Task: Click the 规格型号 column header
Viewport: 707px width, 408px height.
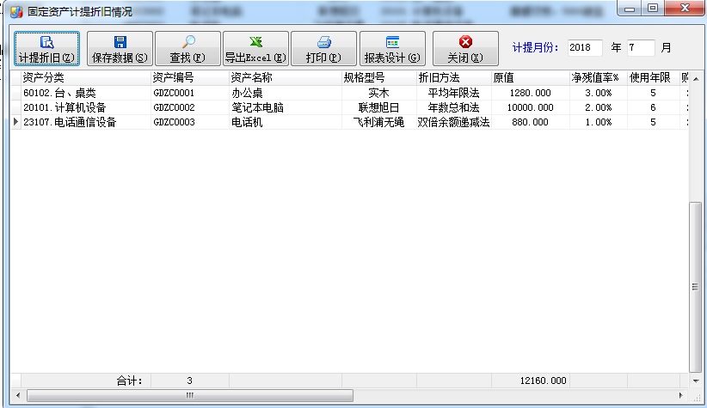Action: [x=379, y=78]
